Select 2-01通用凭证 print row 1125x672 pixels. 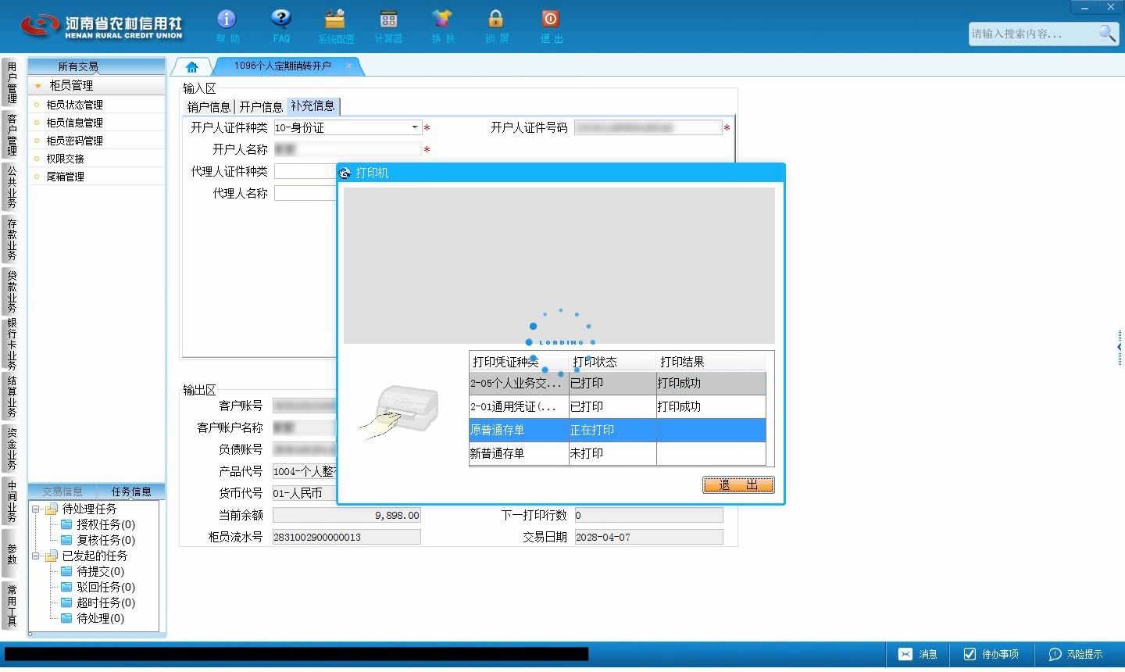[x=617, y=406]
